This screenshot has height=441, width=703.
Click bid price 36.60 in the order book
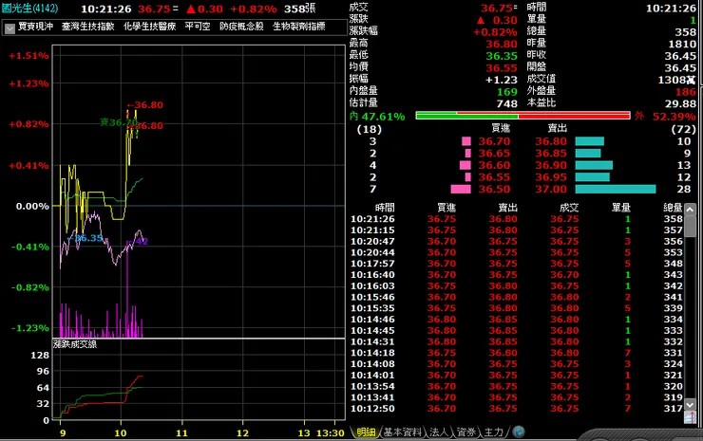[494, 165]
